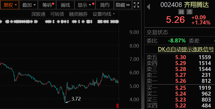Image resolution: width=215 pixels, height=109 pixels.
Task: Open the 复权 adjustment dropdown
Action: click(x=10, y=5)
